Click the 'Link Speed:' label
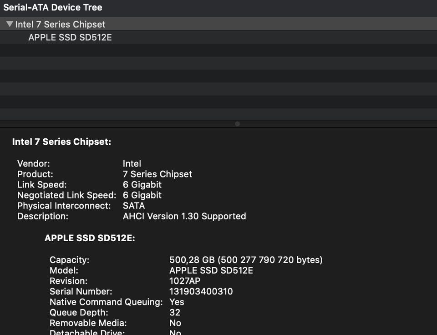437x335 pixels. click(x=42, y=185)
